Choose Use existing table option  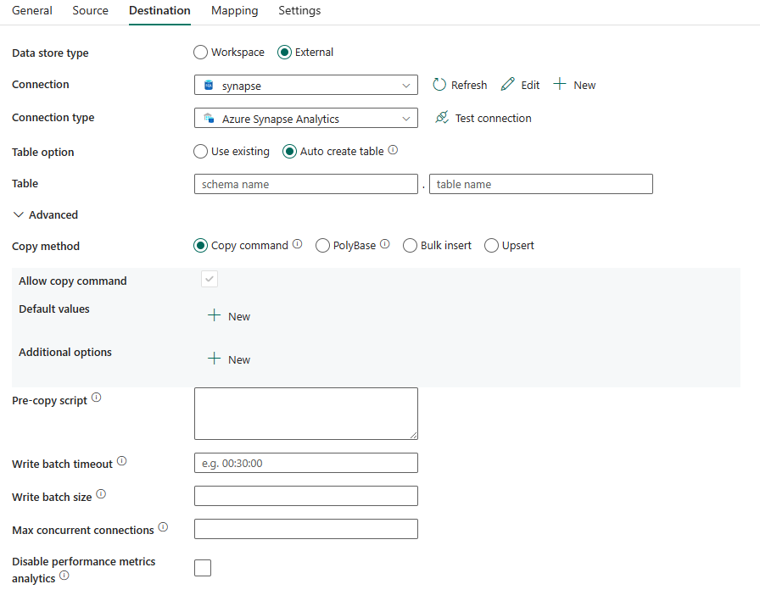[201, 152]
